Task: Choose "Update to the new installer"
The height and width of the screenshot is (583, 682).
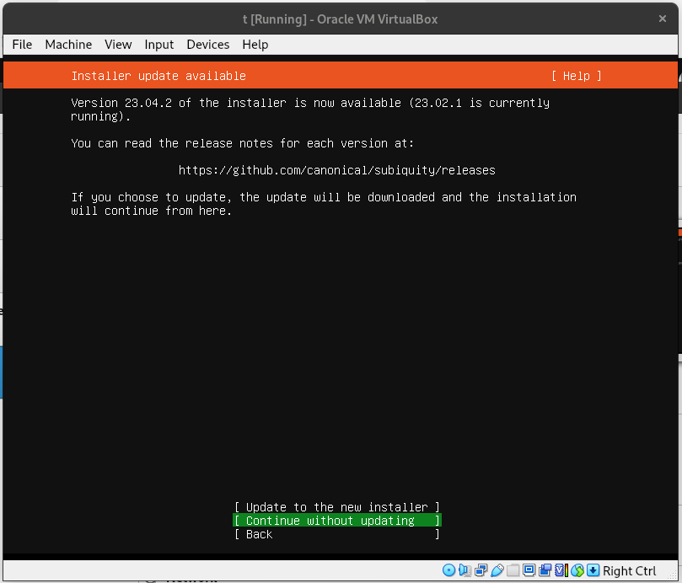Action: 336,506
